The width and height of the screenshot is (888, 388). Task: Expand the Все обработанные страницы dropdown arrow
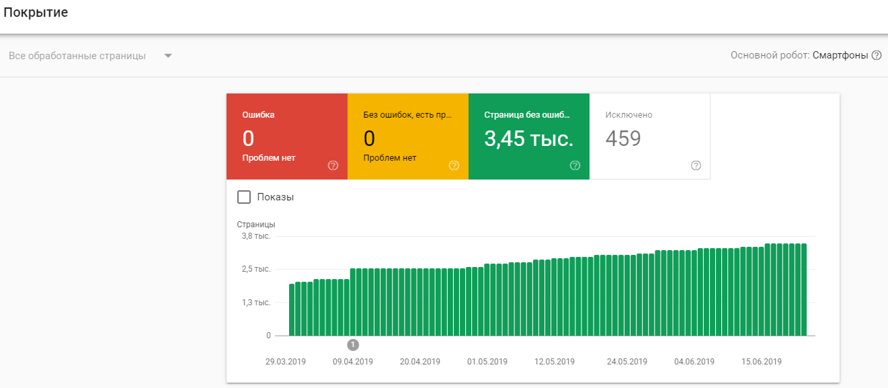click(x=168, y=56)
